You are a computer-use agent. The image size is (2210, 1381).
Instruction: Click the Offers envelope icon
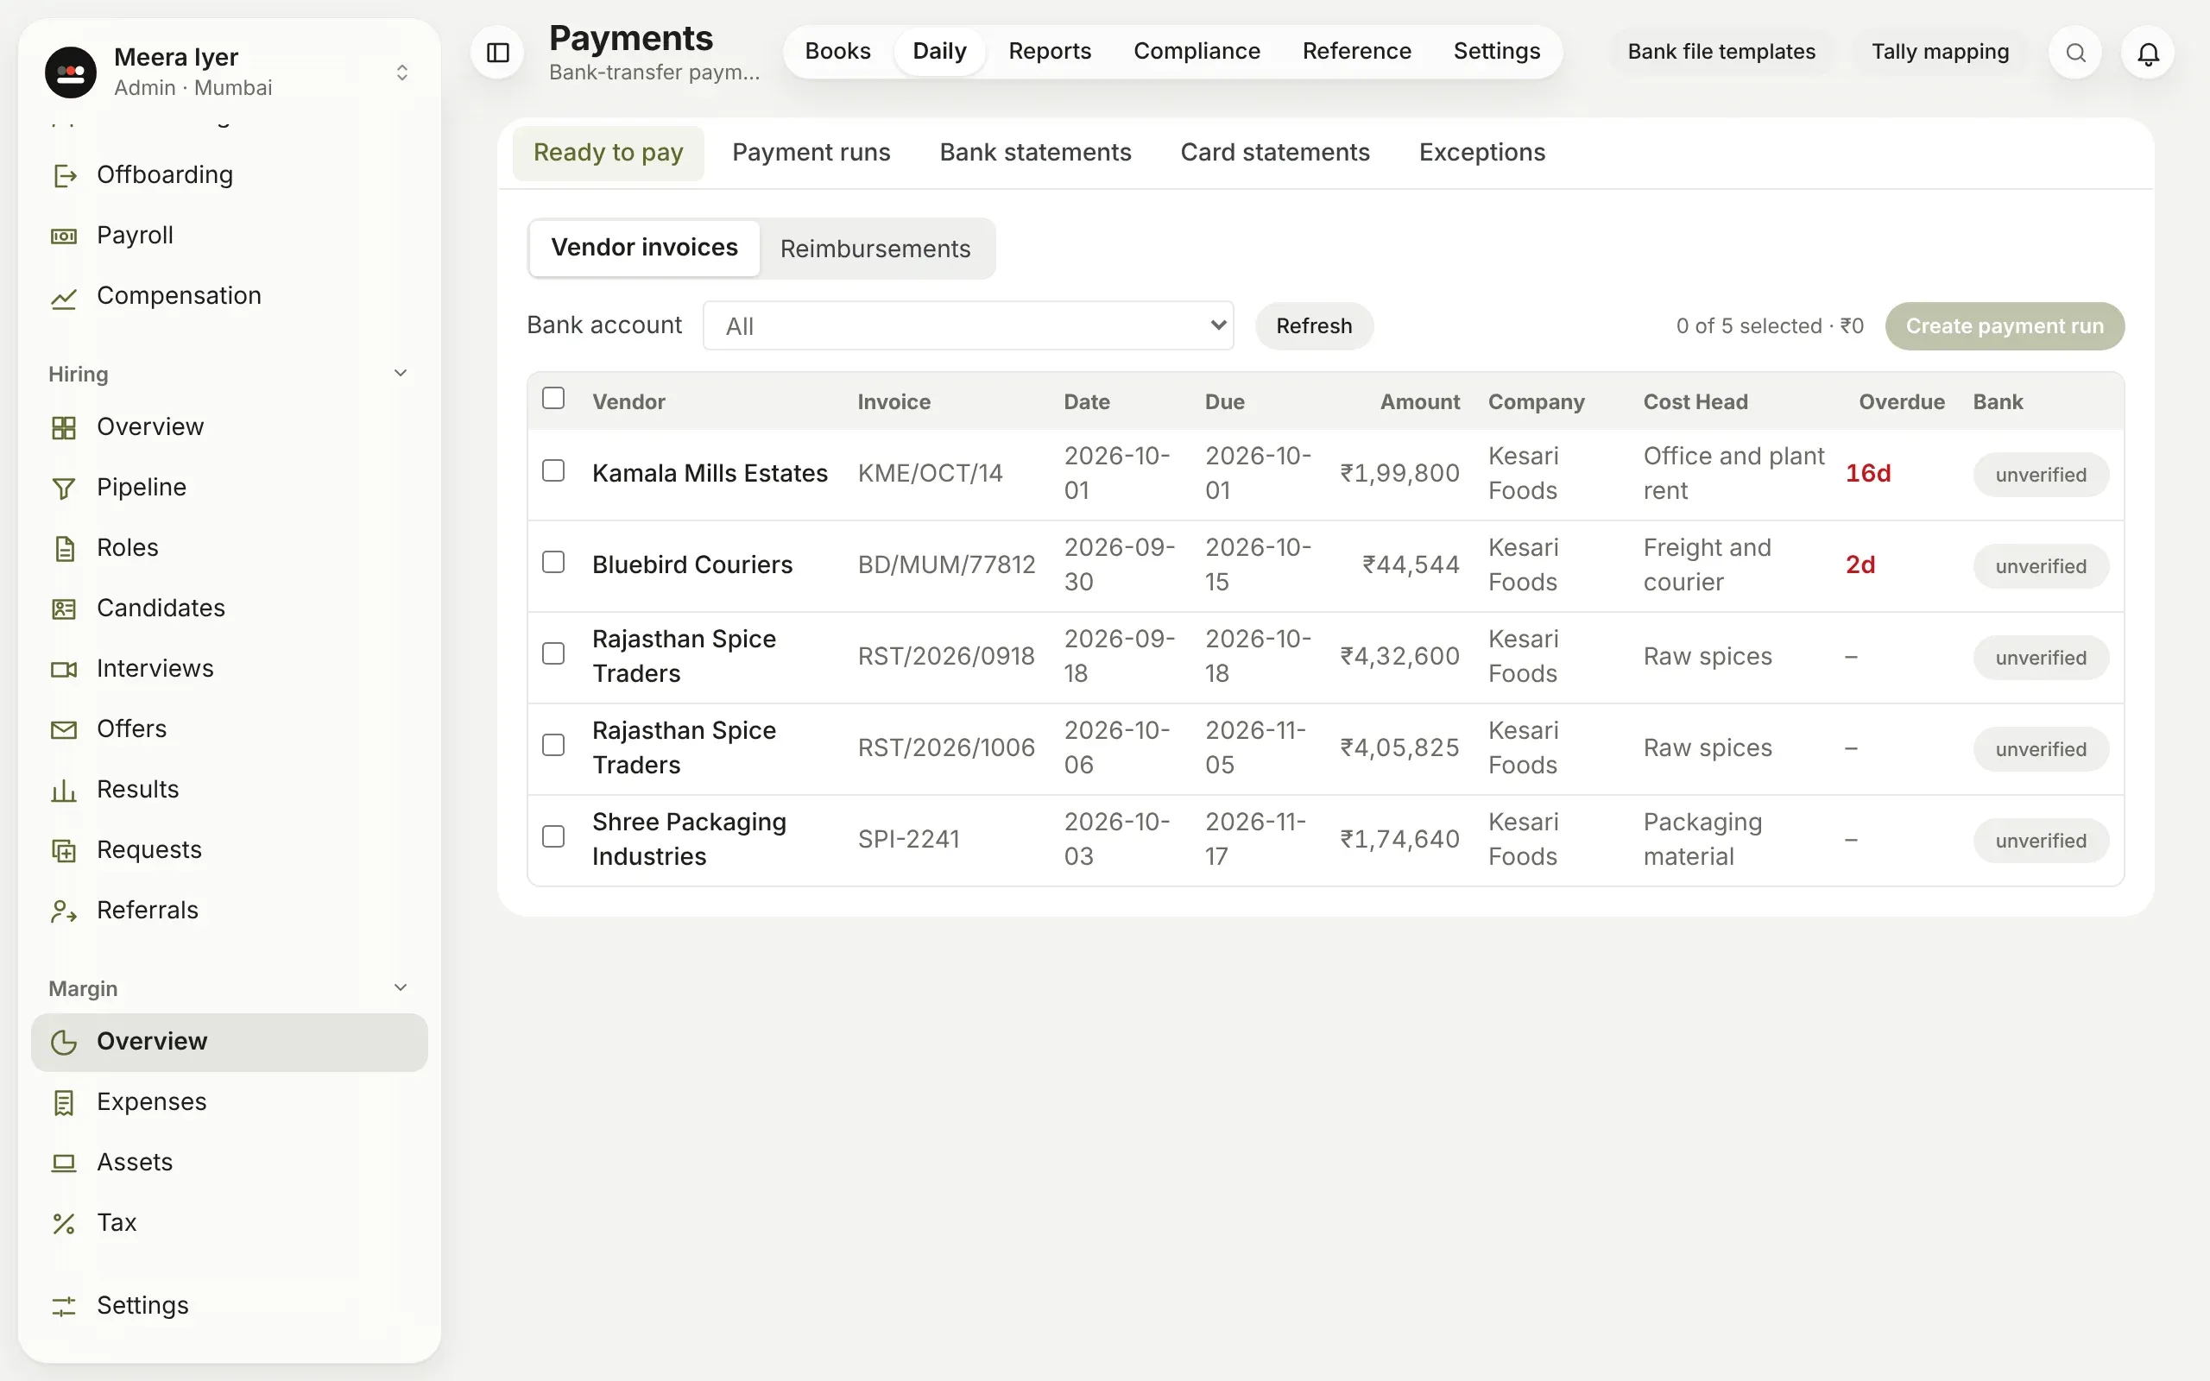[64, 728]
